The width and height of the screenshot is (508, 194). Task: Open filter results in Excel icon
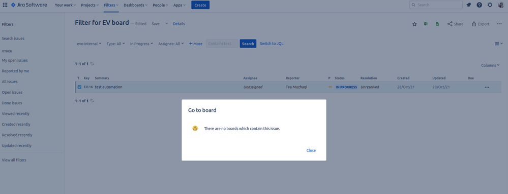[426, 24]
